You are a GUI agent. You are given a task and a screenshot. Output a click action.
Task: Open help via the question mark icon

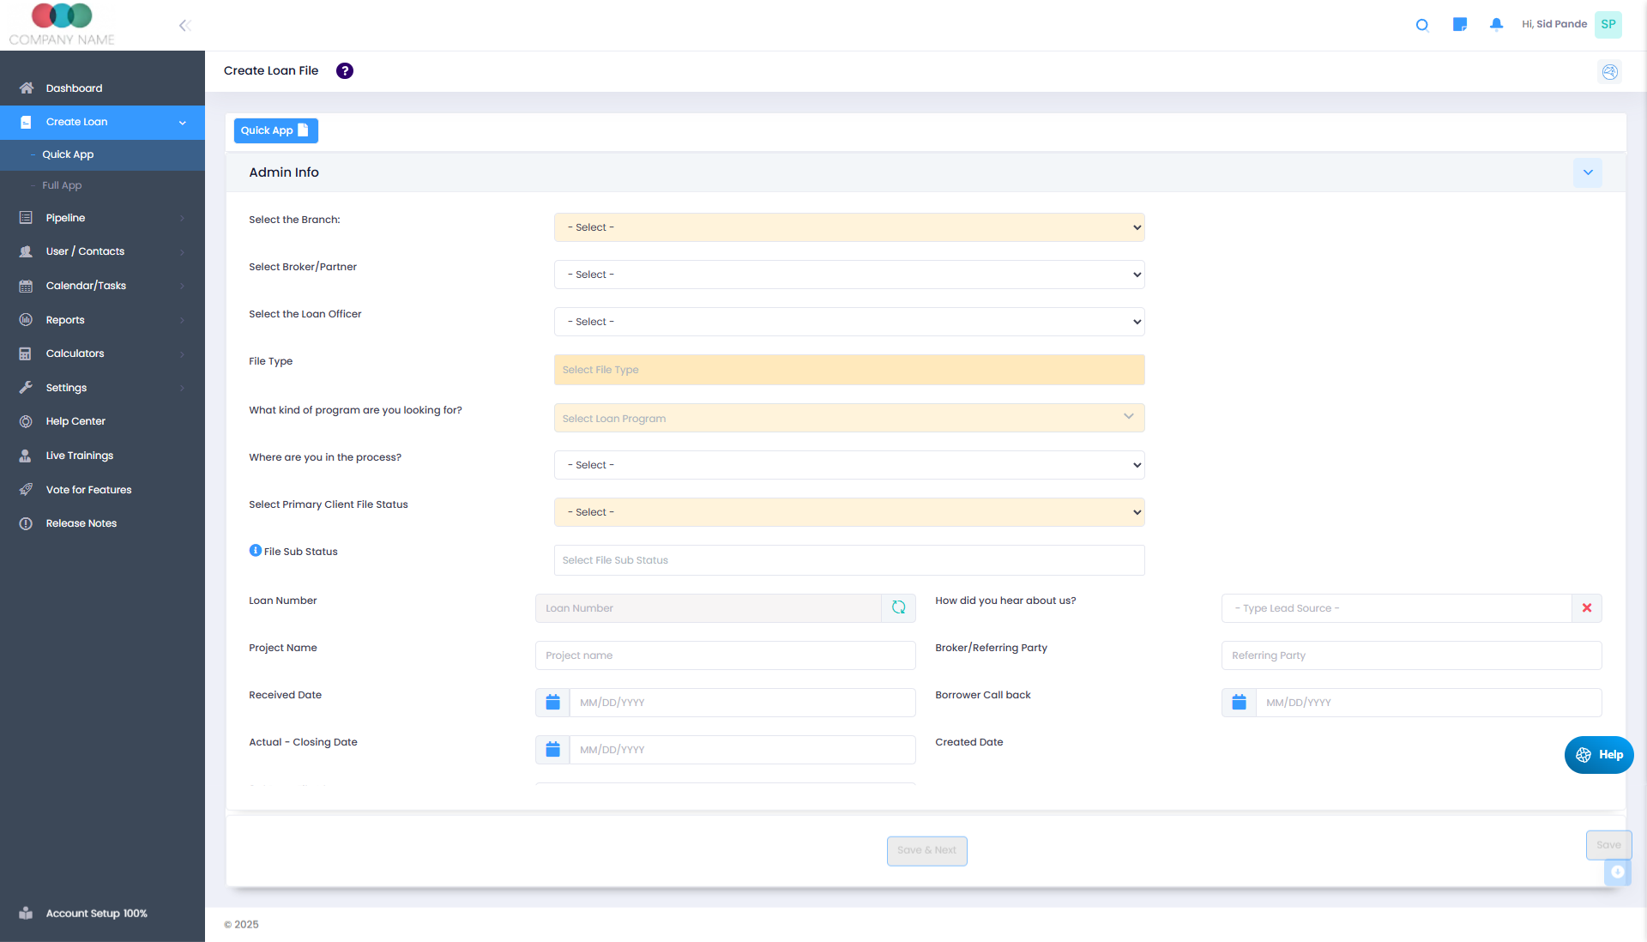[x=344, y=70]
